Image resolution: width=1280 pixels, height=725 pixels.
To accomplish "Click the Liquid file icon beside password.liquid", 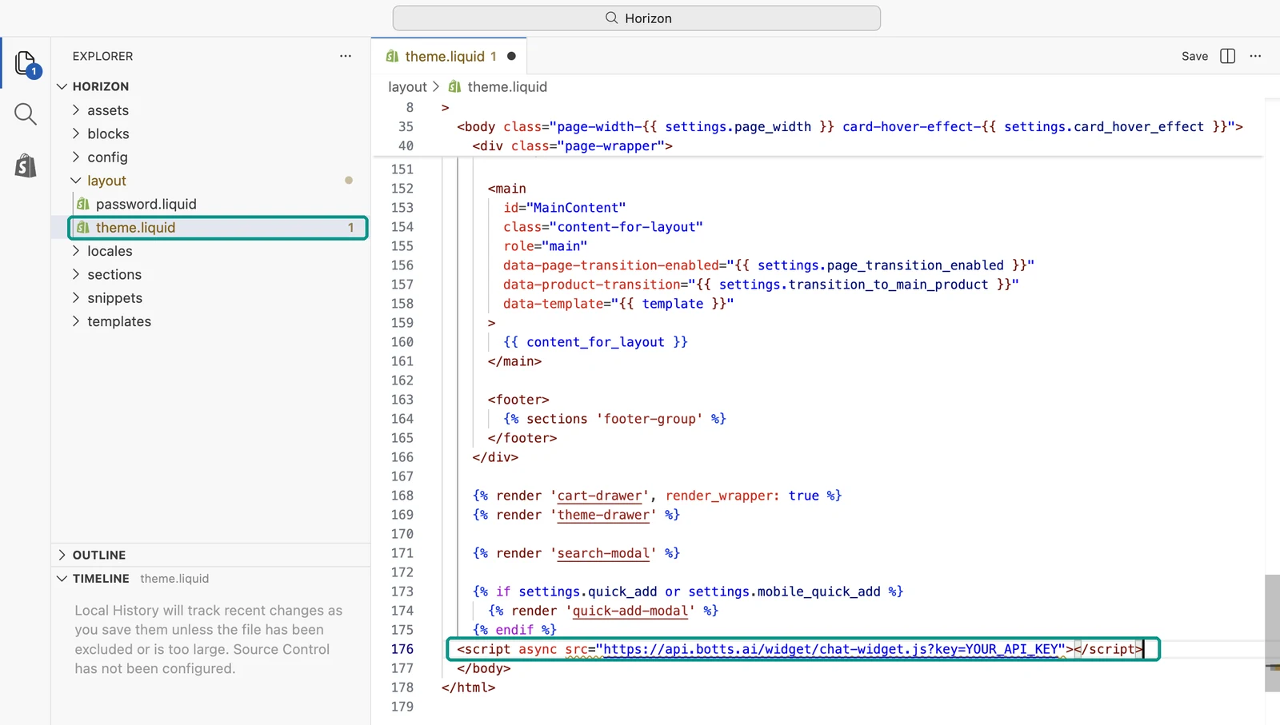I will coord(82,204).
